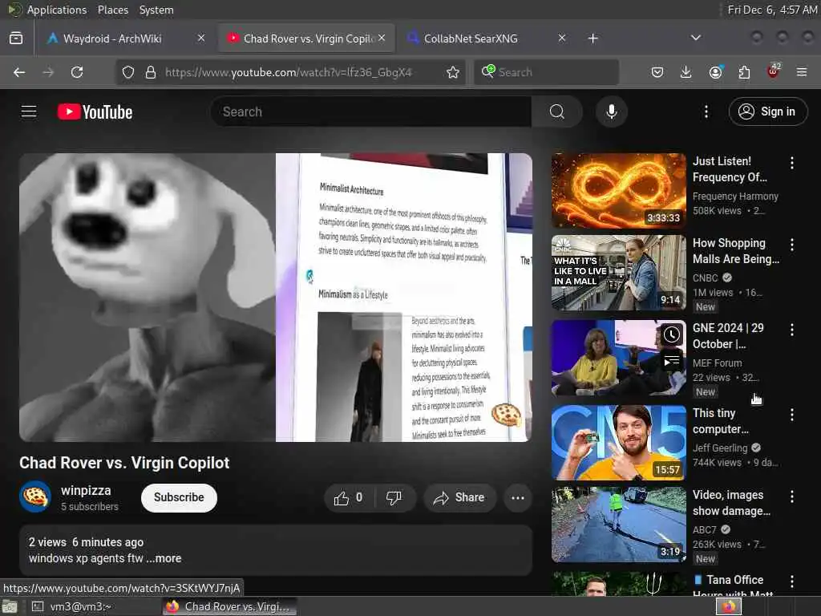This screenshot has height=616, width=821.
Task: Show site tracking protection shield info
Action: (128, 72)
